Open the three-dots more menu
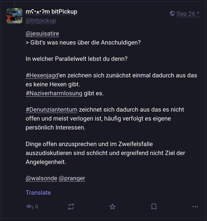This screenshot has width=207, height=221. click(x=195, y=207)
